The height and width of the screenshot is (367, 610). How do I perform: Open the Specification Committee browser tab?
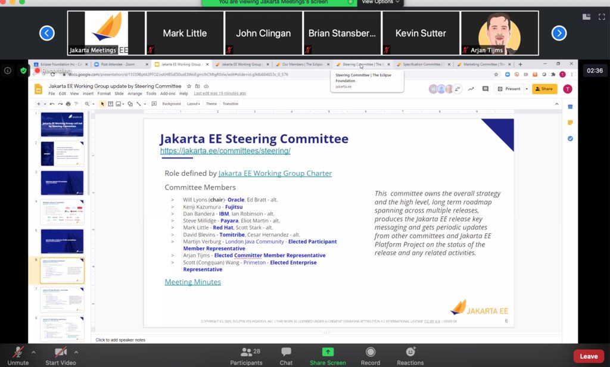click(424, 64)
